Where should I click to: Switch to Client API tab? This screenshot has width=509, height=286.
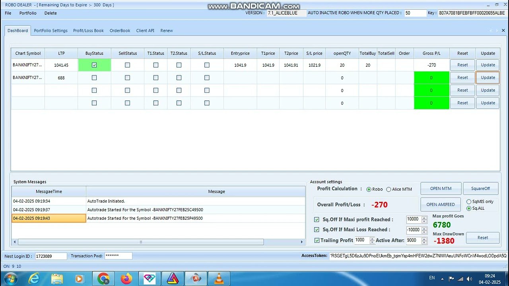145,31
